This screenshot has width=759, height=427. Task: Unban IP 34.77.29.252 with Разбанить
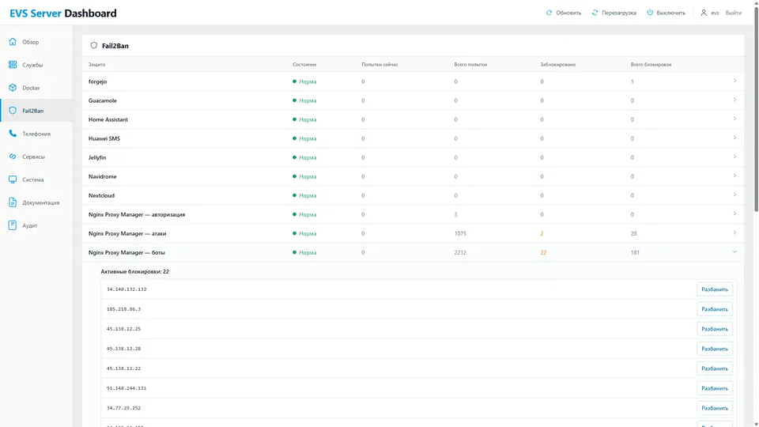(x=715, y=408)
